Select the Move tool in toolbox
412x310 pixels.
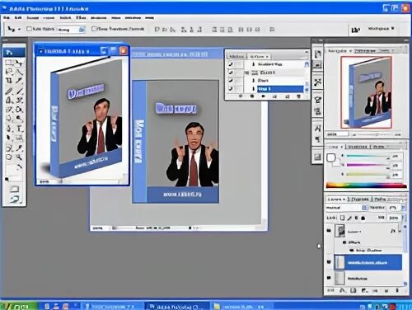point(19,63)
